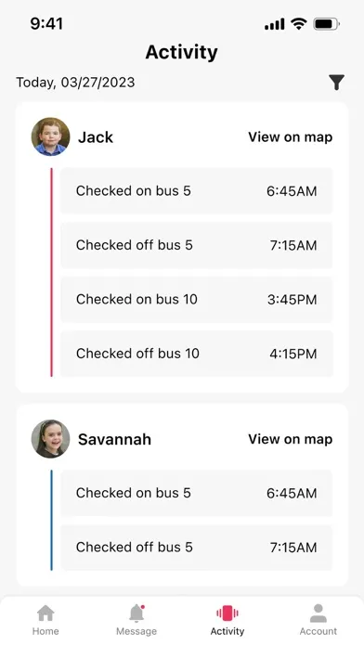364x646 pixels.
Task: View Jack's activity on map
Action: (x=291, y=136)
